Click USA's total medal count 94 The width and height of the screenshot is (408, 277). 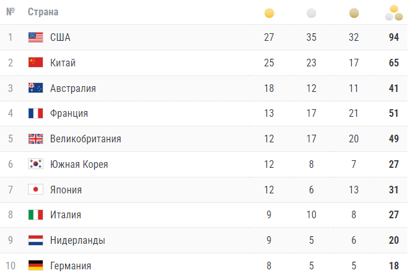pos(393,37)
